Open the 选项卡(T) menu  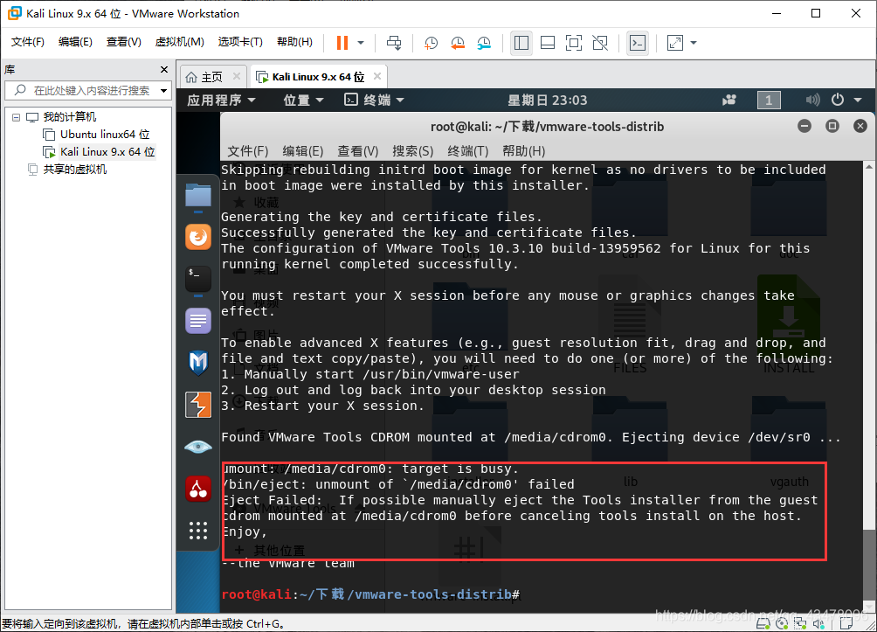(240, 42)
